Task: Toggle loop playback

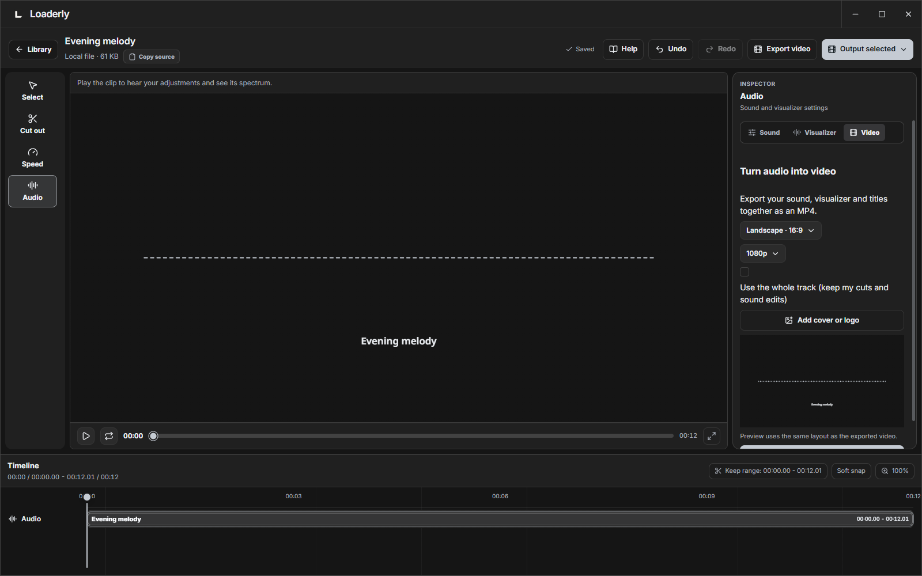Action: pyautogui.click(x=109, y=436)
